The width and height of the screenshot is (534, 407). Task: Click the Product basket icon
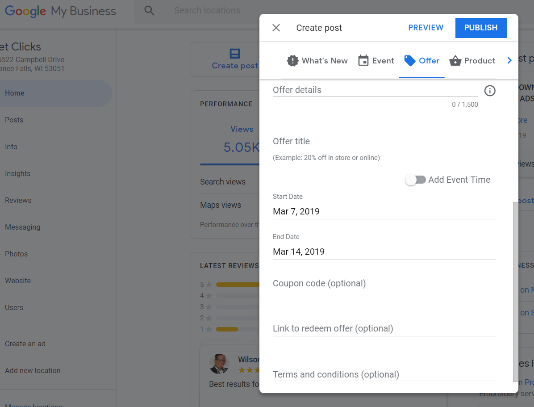click(x=455, y=61)
